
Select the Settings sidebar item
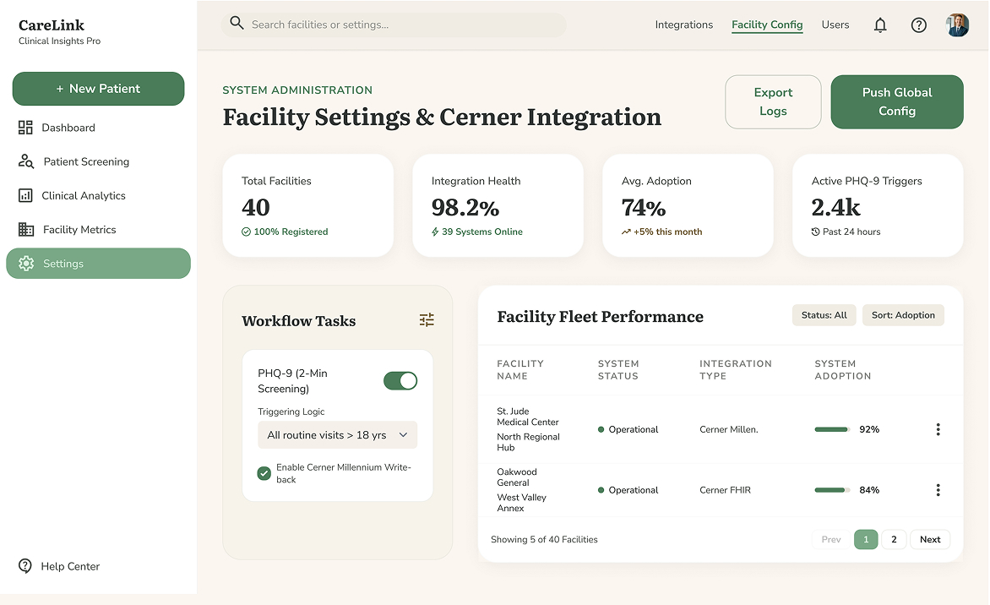click(99, 264)
